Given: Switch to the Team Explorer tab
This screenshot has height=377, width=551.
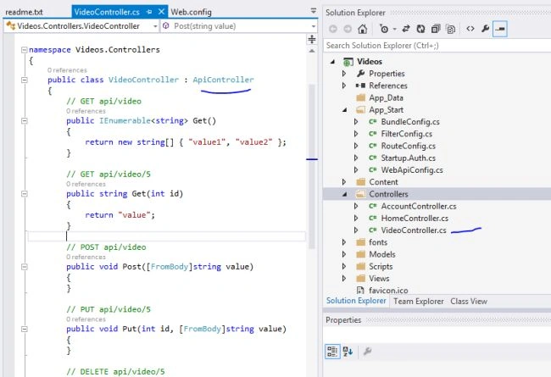Looking at the screenshot, I should point(418,301).
